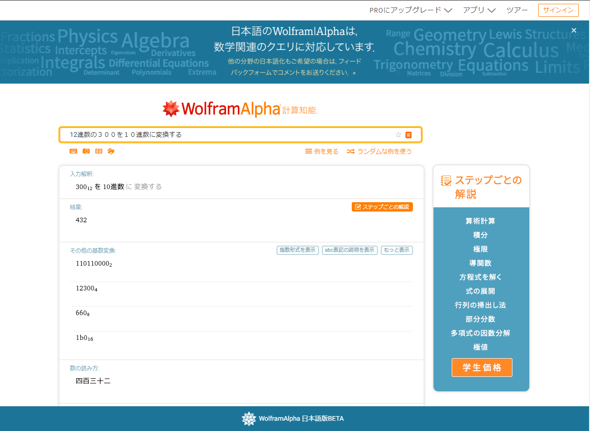Click the hexadecimal value '1b0'
This screenshot has height=431, width=590.
[x=85, y=338]
